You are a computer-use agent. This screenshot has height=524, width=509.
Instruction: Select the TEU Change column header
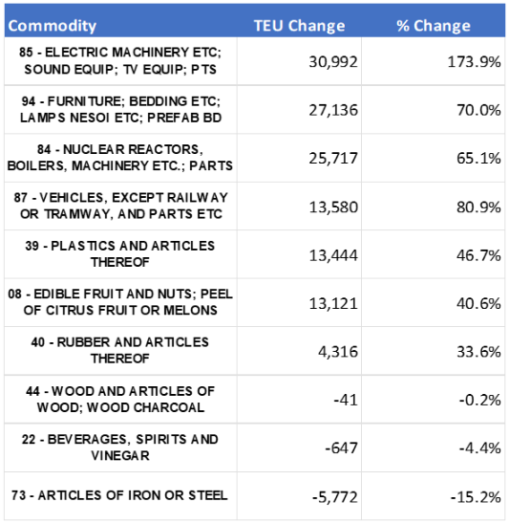click(x=300, y=26)
